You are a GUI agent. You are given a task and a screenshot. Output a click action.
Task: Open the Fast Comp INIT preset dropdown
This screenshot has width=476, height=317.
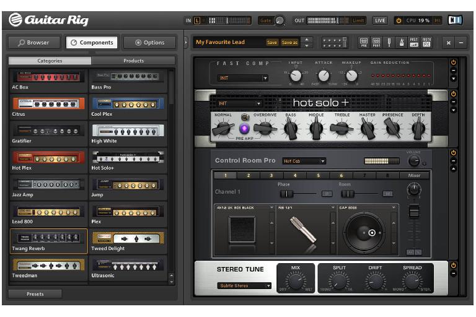(242, 78)
